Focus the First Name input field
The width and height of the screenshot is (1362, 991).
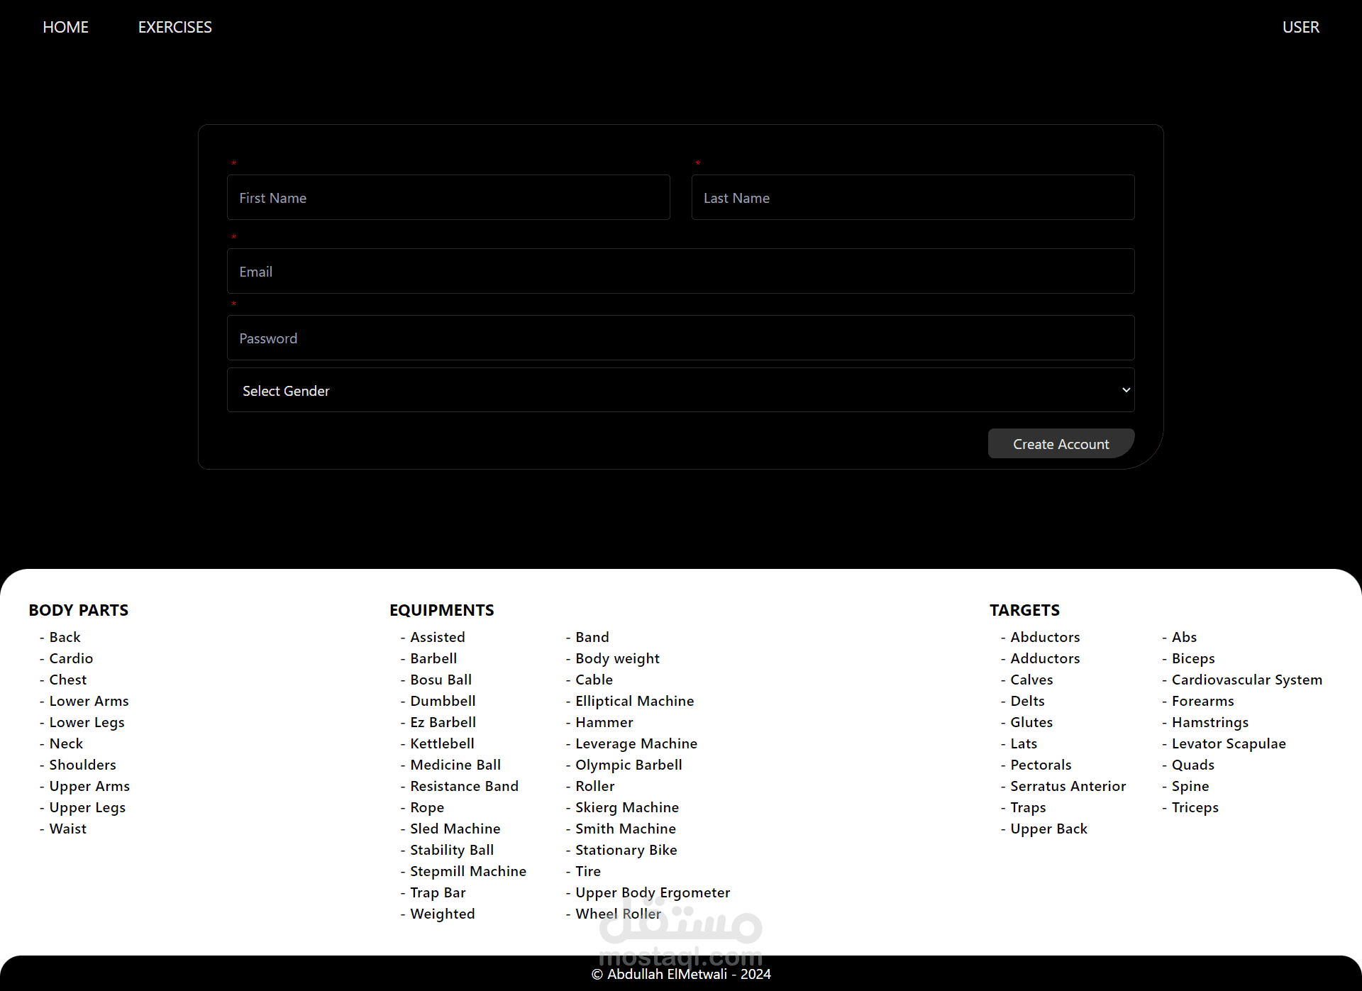pos(448,198)
